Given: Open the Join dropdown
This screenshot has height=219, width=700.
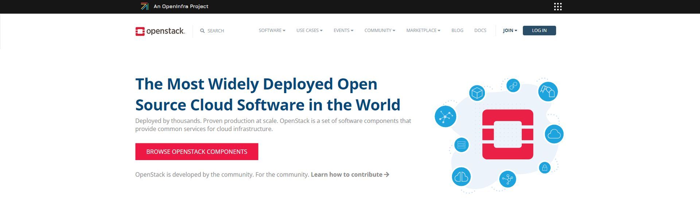Looking at the screenshot, I should (510, 31).
